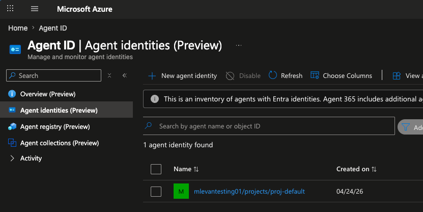This screenshot has width=423, height=212.
Task: Click the View grid icon
Action: click(x=397, y=76)
